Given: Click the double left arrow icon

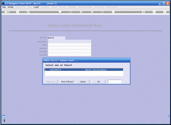Looking at the screenshot, I should point(81,12).
